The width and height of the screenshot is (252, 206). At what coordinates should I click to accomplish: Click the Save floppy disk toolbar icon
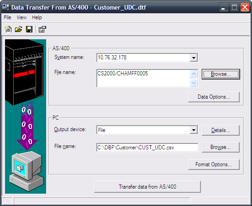(x=29, y=29)
